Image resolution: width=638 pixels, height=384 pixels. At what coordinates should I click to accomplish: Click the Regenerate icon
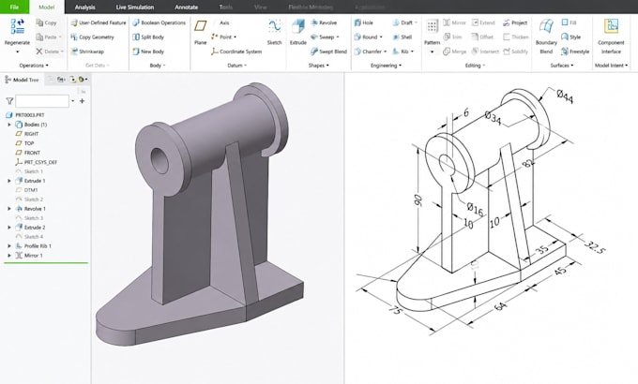tap(17, 27)
